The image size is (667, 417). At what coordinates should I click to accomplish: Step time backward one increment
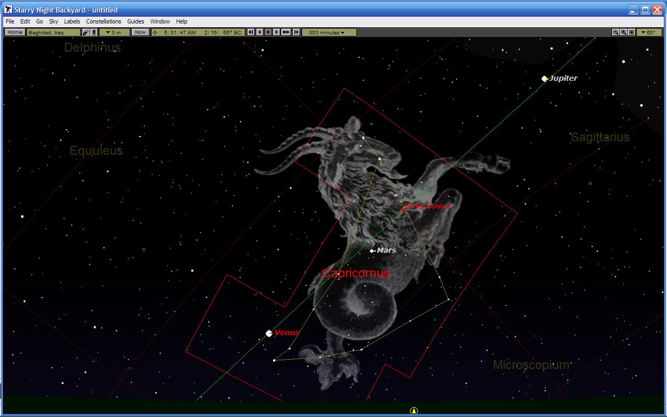pyautogui.click(x=251, y=32)
